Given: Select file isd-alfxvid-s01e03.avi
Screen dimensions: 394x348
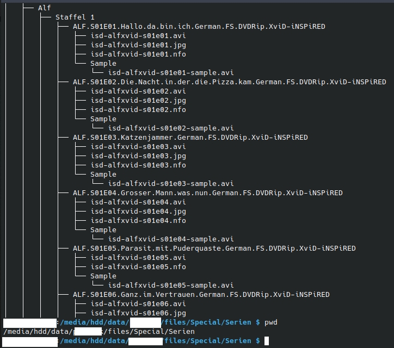Looking at the screenshot, I should click(138, 147).
